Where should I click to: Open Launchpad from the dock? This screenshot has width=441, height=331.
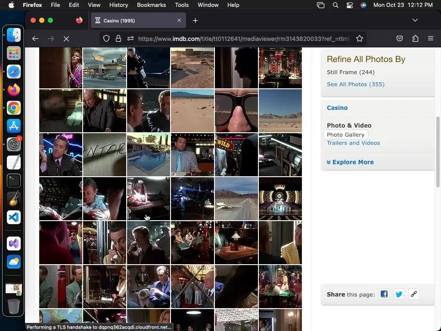tap(14, 53)
